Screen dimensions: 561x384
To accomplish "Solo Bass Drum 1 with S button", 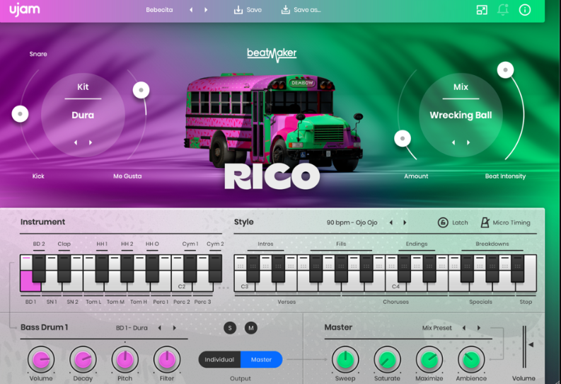I will (x=230, y=328).
